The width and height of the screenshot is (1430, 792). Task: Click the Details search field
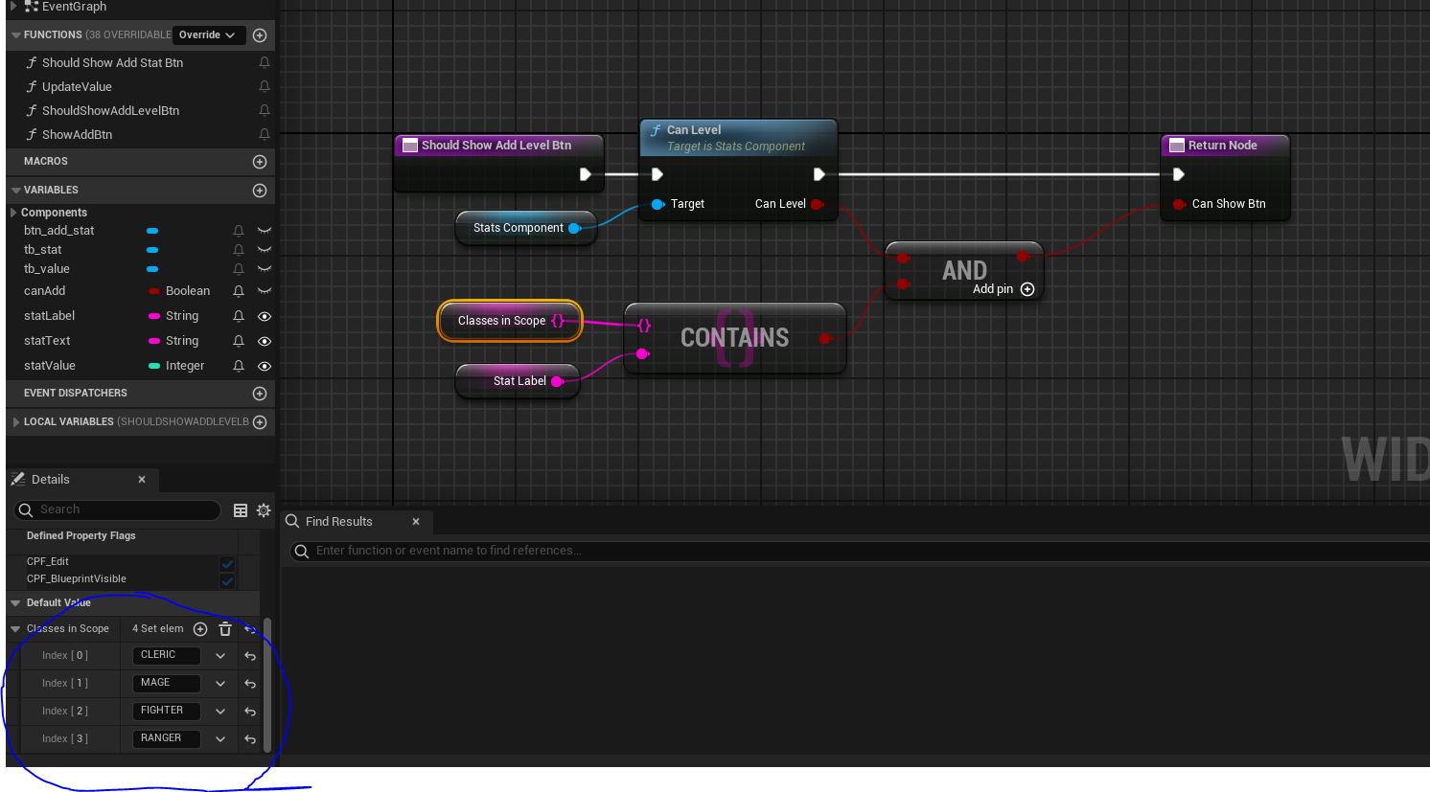point(118,510)
